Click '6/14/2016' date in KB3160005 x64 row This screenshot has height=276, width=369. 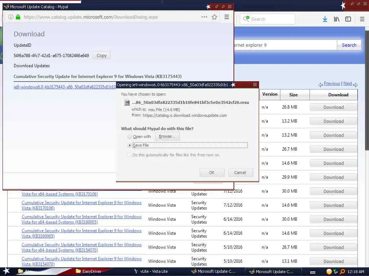(233, 219)
